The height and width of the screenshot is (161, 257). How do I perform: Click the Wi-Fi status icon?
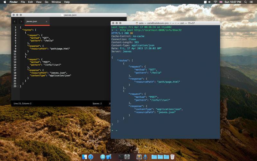[x=215, y=2]
